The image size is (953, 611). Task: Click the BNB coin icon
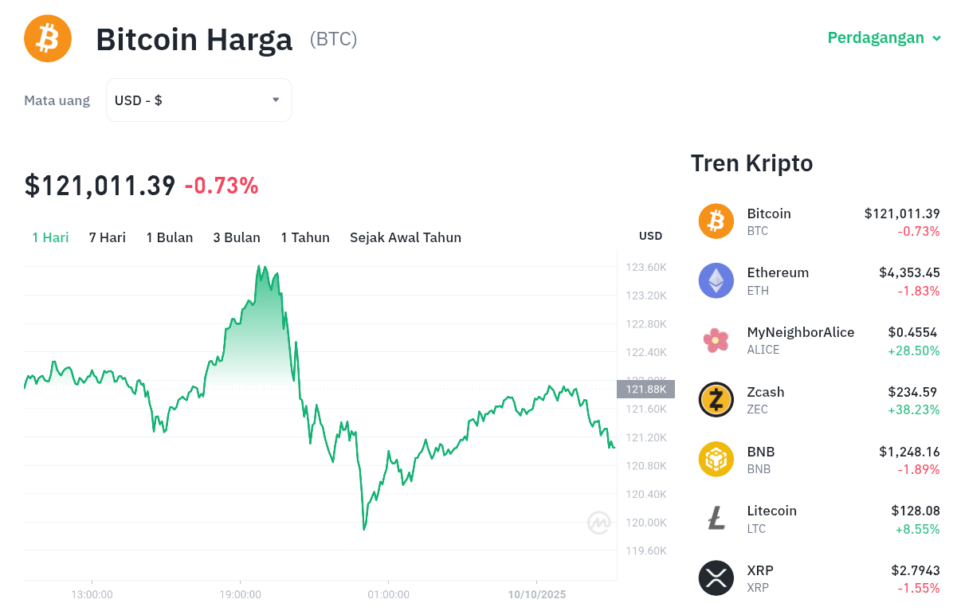pyautogui.click(x=716, y=460)
